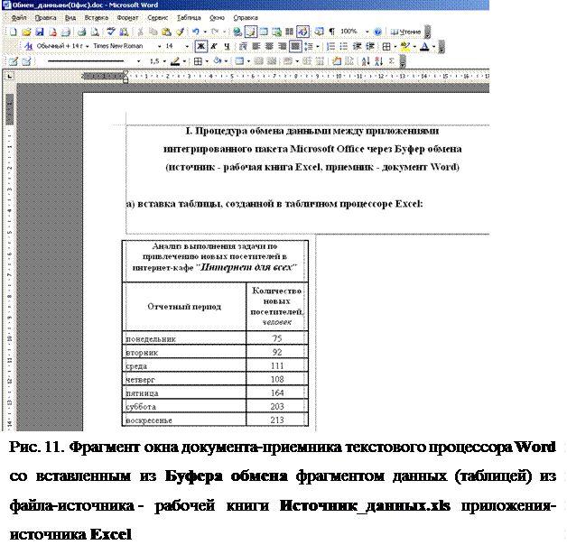This screenshot has width=567, height=554.
Task: Toggle right alignment
Action: point(282,47)
